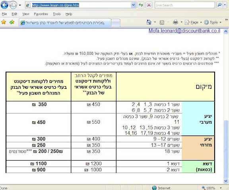Click the Live Search input box
The image size is (229, 190).
[185, 5]
